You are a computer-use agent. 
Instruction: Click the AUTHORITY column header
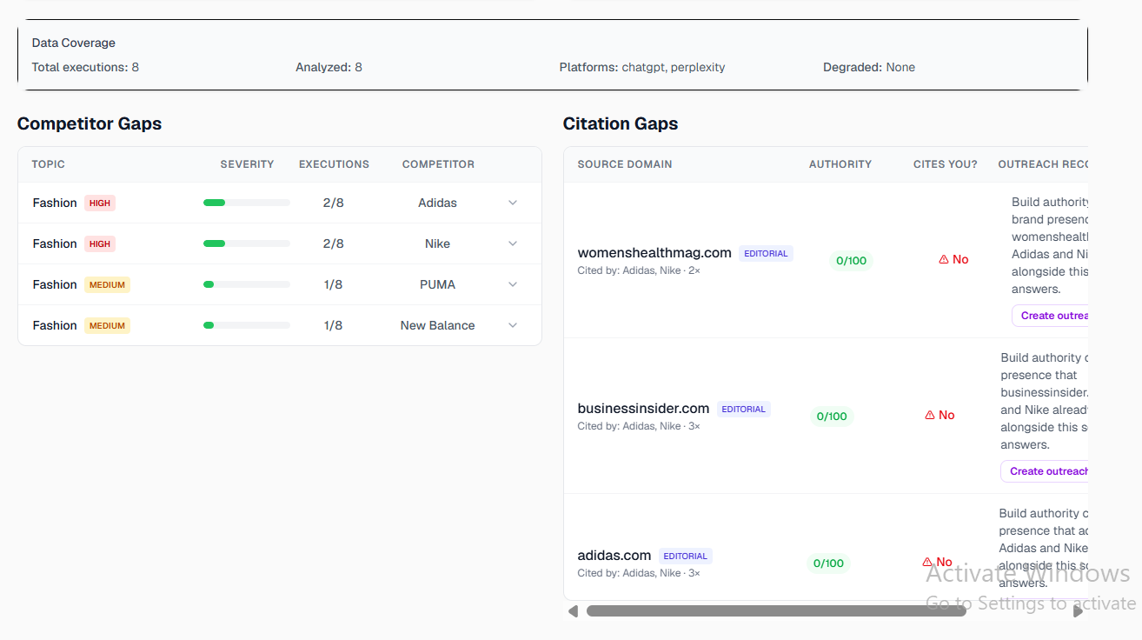click(x=840, y=164)
